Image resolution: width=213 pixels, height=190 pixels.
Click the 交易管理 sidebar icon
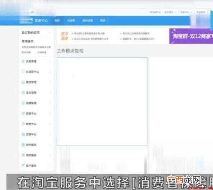23,61
